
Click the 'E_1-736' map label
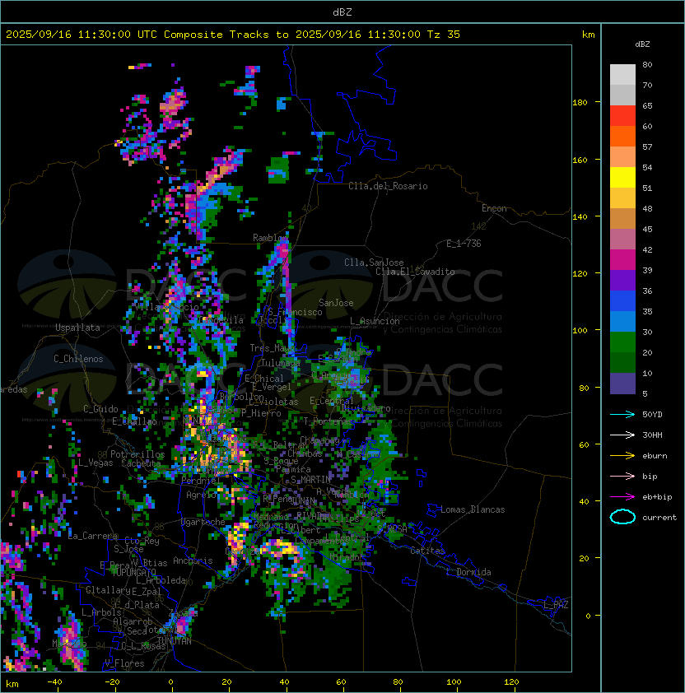click(464, 244)
